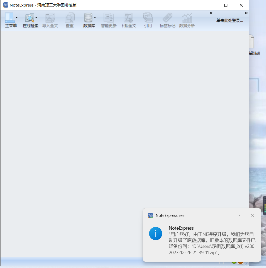Screen dimensions: 266x268
Task: Show hidden toolbar items via left » chevron
Action: click(211, 13)
